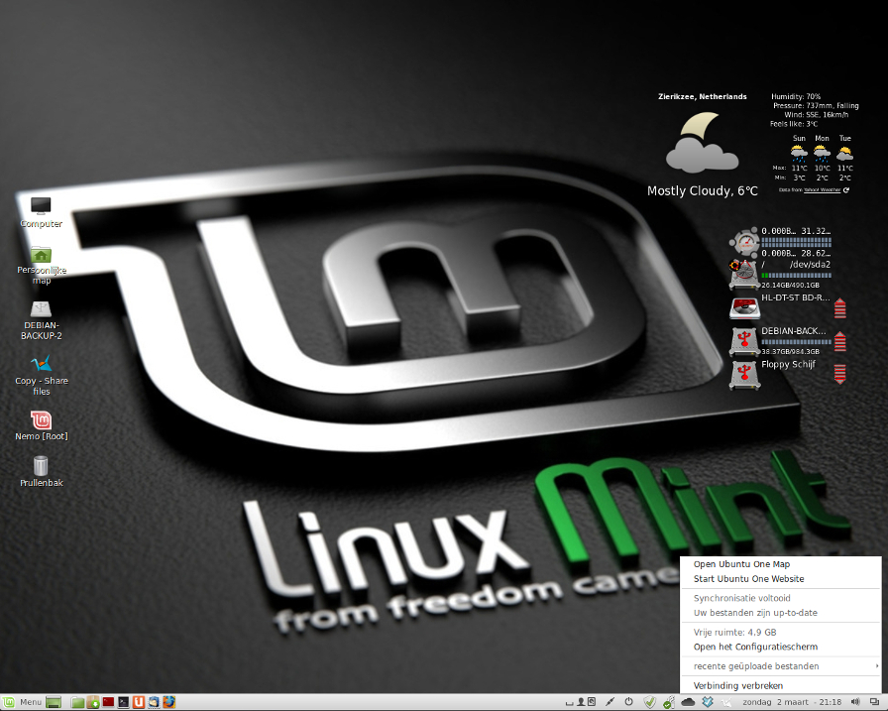Screen dimensions: 888x711
Task: Click the Copy paper crane tray icon
Action: (x=726, y=702)
